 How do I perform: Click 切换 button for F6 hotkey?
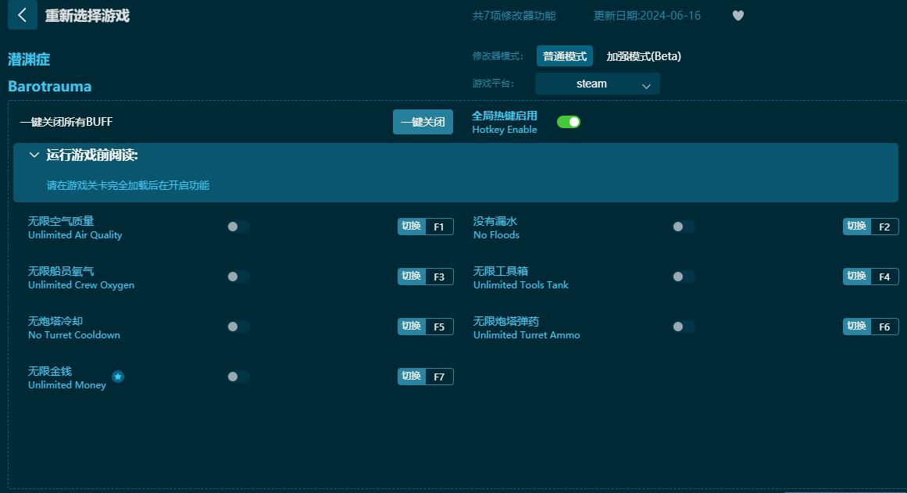tap(857, 327)
